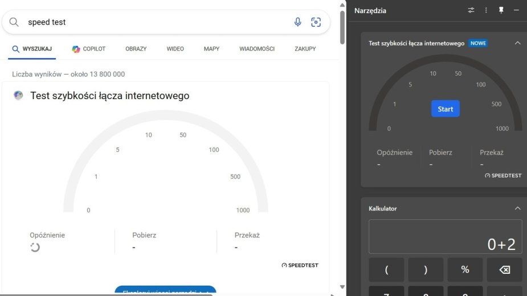527x296 pixels.
Task: Click the Kalkulator widget title
Action: click(382, 209)
